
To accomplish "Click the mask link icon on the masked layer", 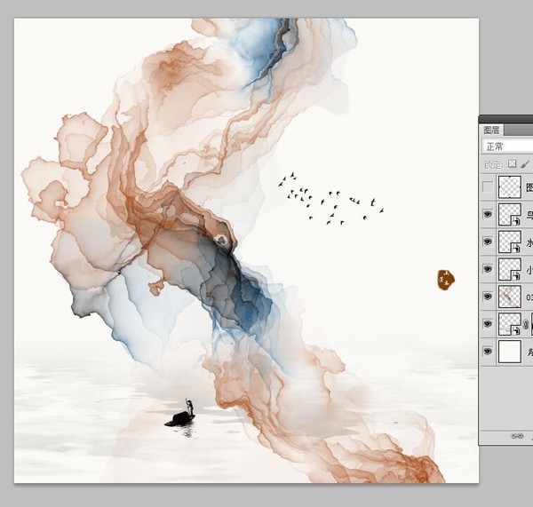I will [x=526, y=324].
